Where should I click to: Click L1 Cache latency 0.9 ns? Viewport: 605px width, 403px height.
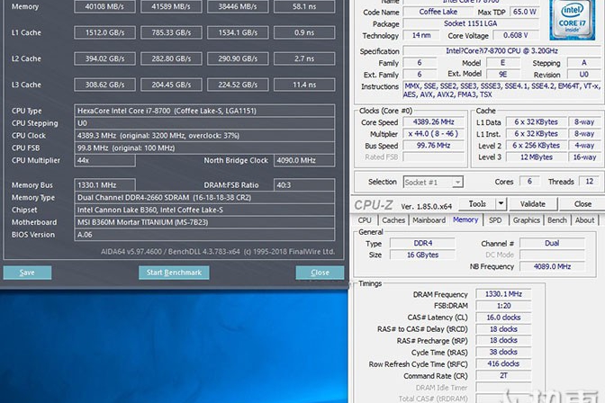tap(304, 32)
